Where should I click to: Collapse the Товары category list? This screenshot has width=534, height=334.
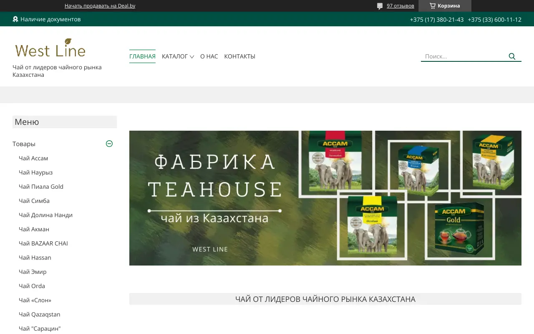109,144
